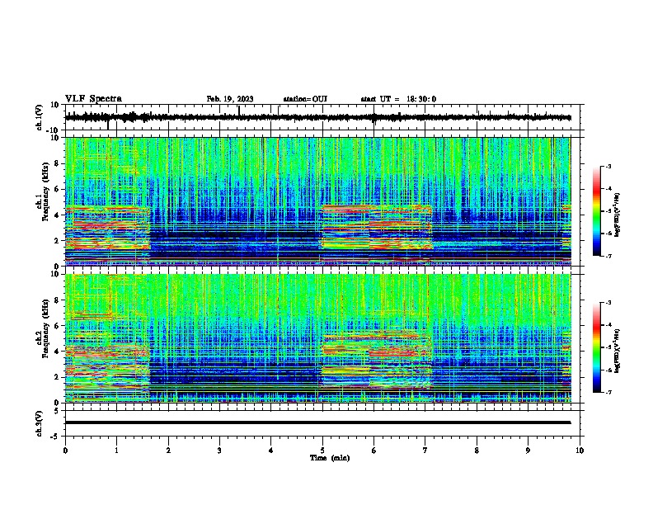Click the thick black ch.3 voltage trace
This screenshot has height=505, width=653.
[x=318, y=422]
